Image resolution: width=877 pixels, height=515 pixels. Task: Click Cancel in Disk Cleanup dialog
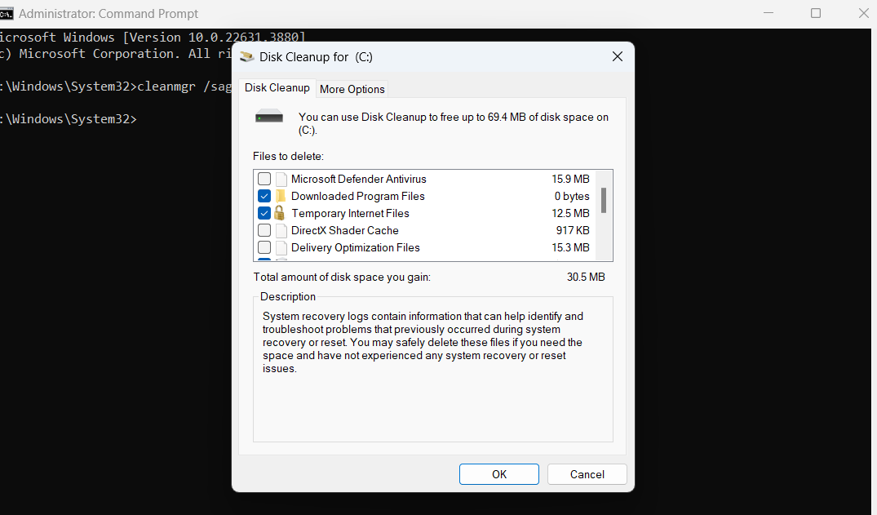tap(587, 474)
